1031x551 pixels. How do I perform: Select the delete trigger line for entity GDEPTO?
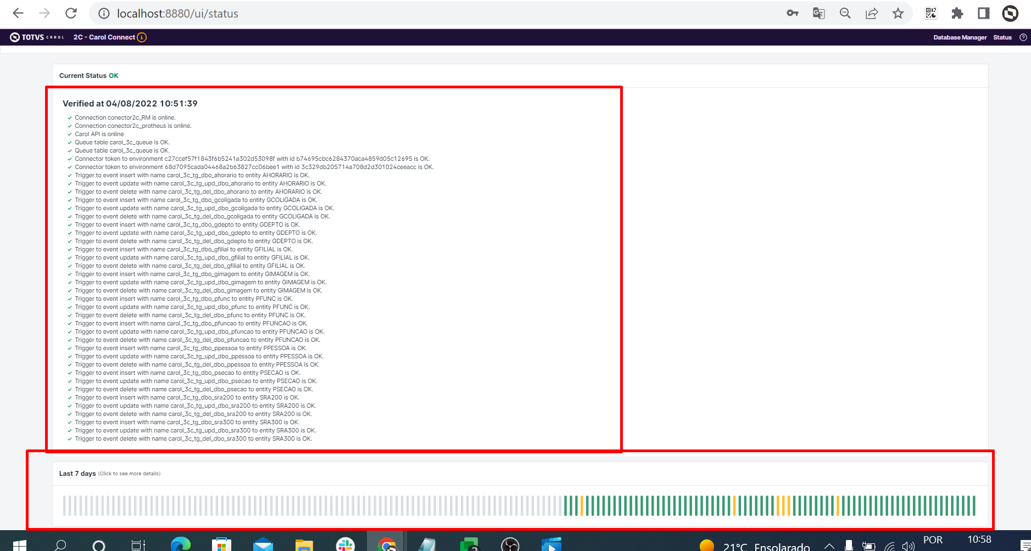click(x=194, y=241)
